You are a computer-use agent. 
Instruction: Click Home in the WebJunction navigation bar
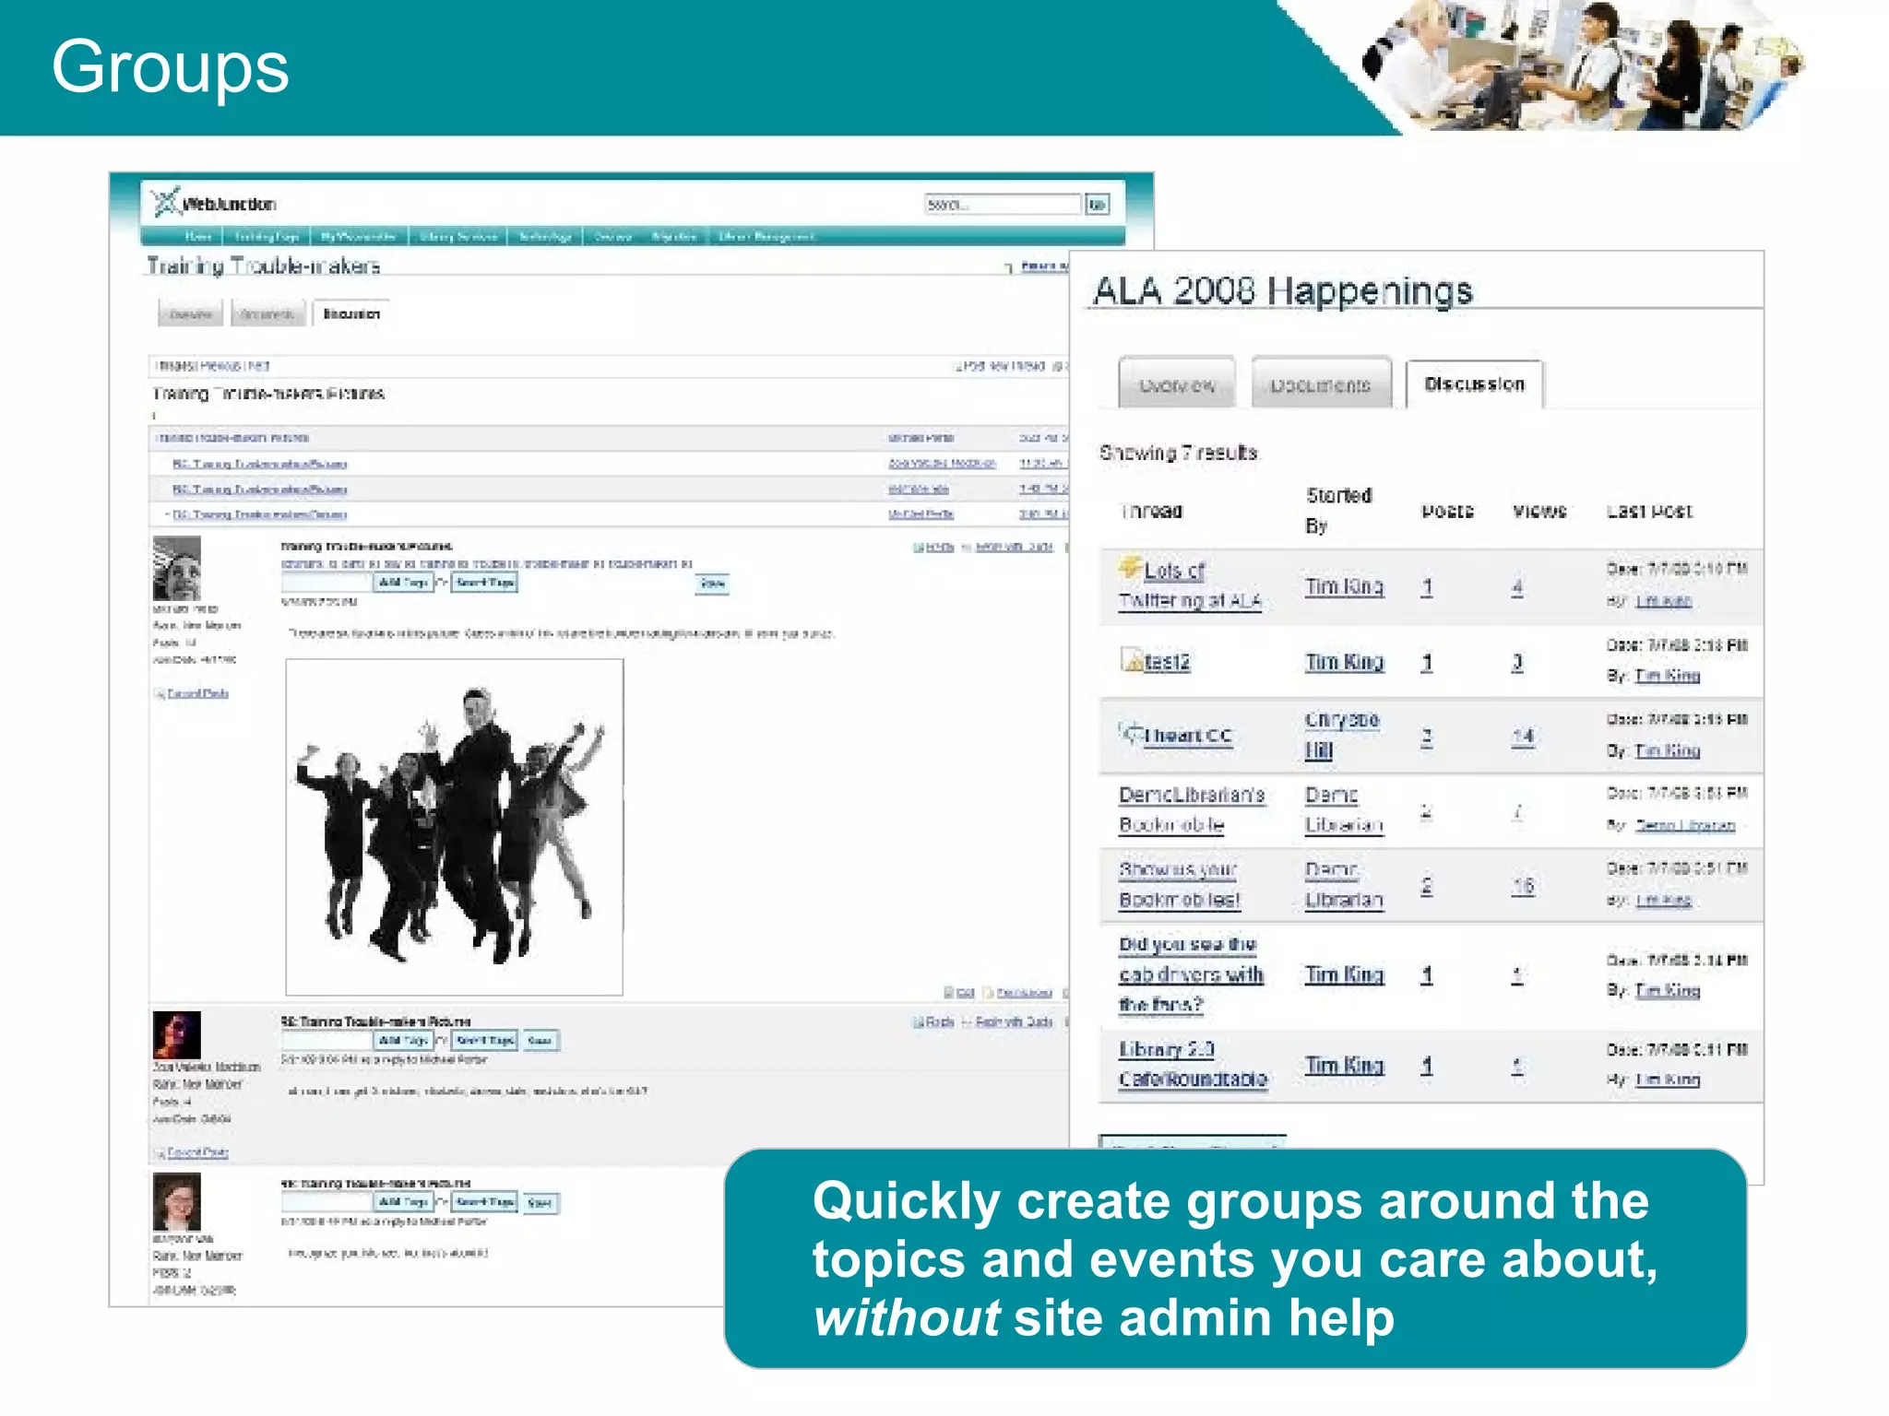pyautogui.click(x=197, y=237)
